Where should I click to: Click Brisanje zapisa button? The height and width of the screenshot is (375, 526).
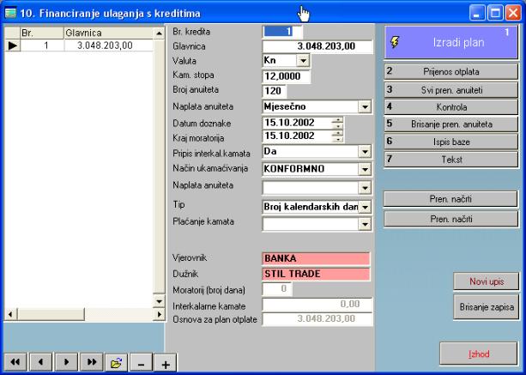click(486, 307)
